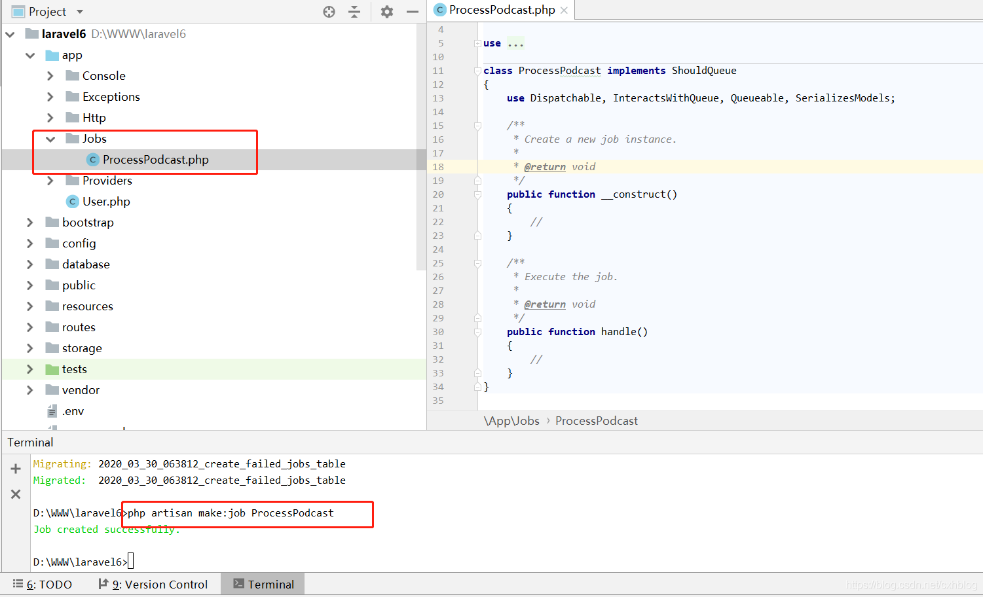The width and height of the screenshot is (983, 597).
Task: Collapse the Jobs folder
Action: pyautogui.click(x=50, y=139)
